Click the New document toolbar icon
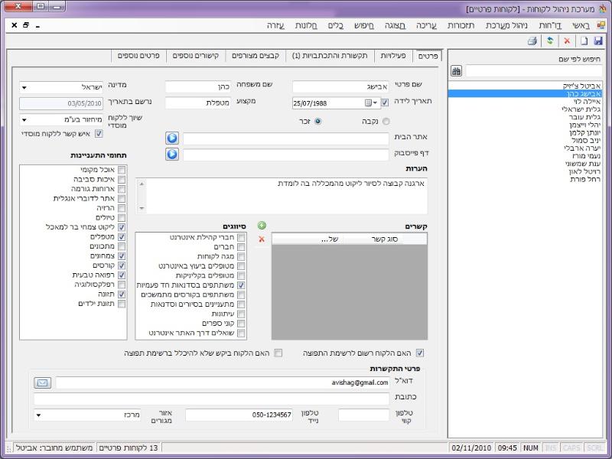Screen dimensions: 612x459 (584, 41)
